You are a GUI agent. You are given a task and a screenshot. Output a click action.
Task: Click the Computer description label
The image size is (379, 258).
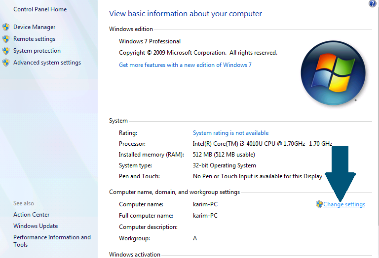tap(148, 227)
